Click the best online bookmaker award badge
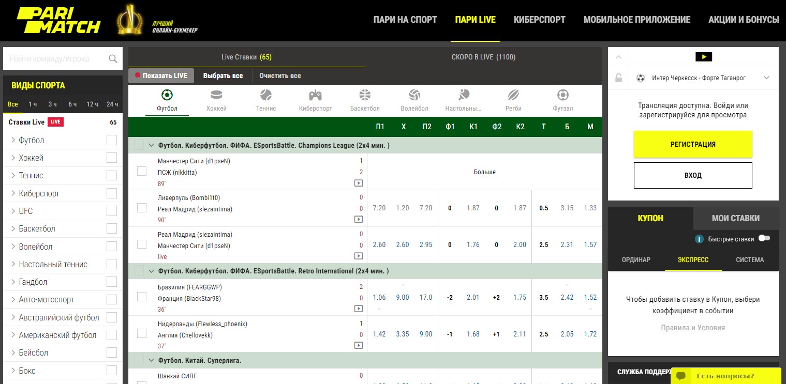Viewport: 786px width, 384px height. pos(130,20)
